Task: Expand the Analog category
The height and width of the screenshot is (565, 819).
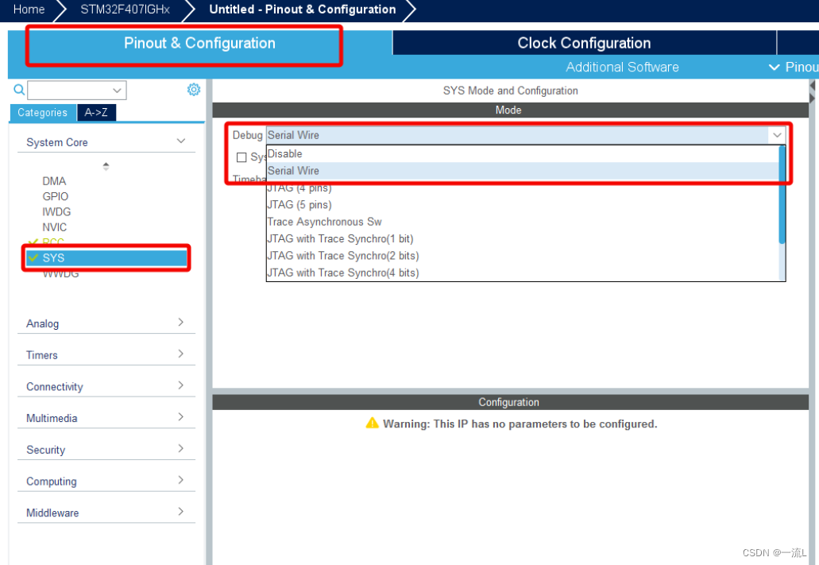Action: tap(181, 322)
